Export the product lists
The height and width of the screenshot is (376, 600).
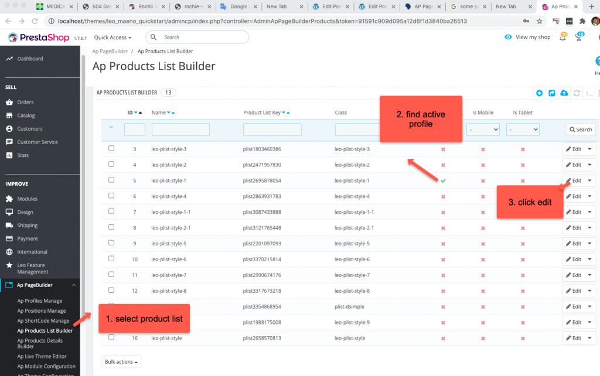click(551, 93)
